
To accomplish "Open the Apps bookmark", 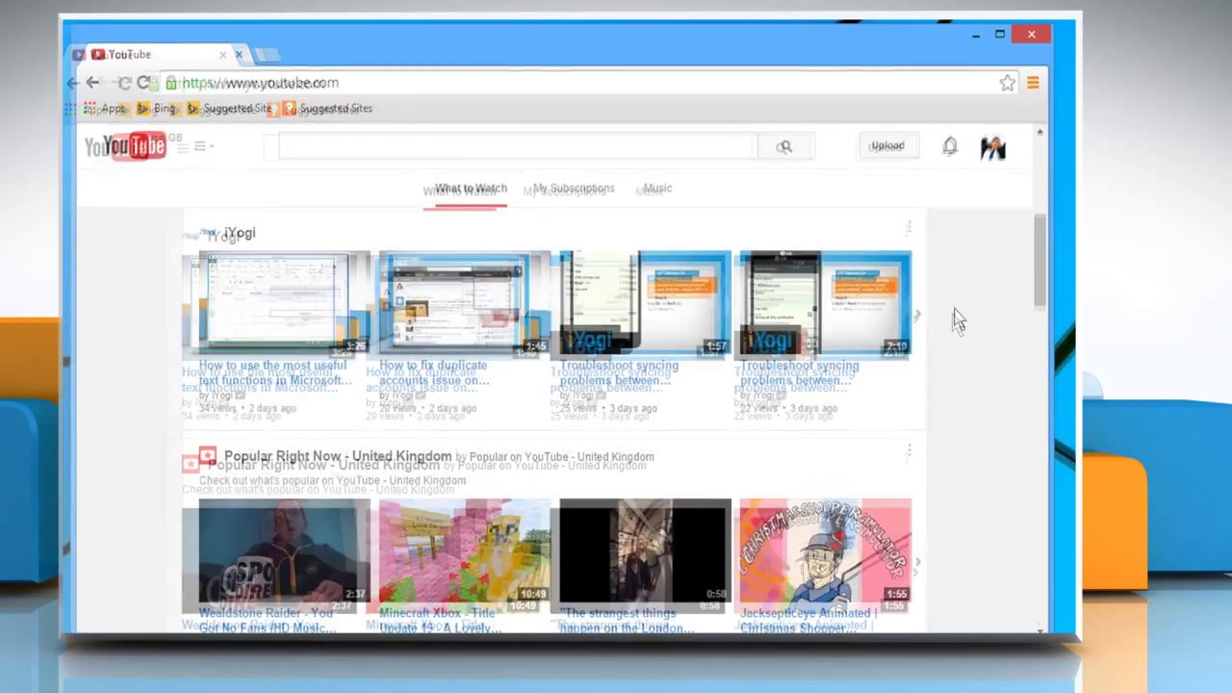I will [x=106, y=109].
